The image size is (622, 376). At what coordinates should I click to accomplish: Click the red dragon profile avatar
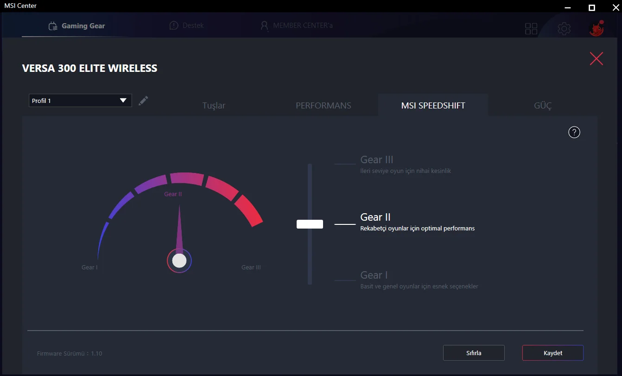click(597, 28)
